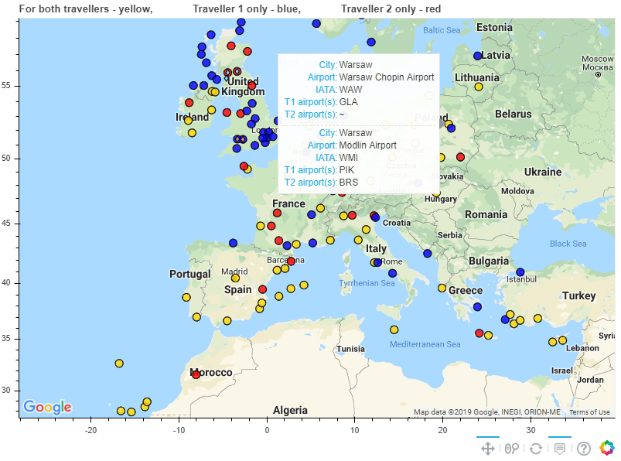
Task: Toggle the Wheel Zoom tool
Action: pos(512,449)
